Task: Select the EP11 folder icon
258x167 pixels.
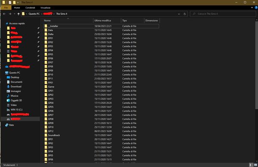Action: (x=46, y=79)
